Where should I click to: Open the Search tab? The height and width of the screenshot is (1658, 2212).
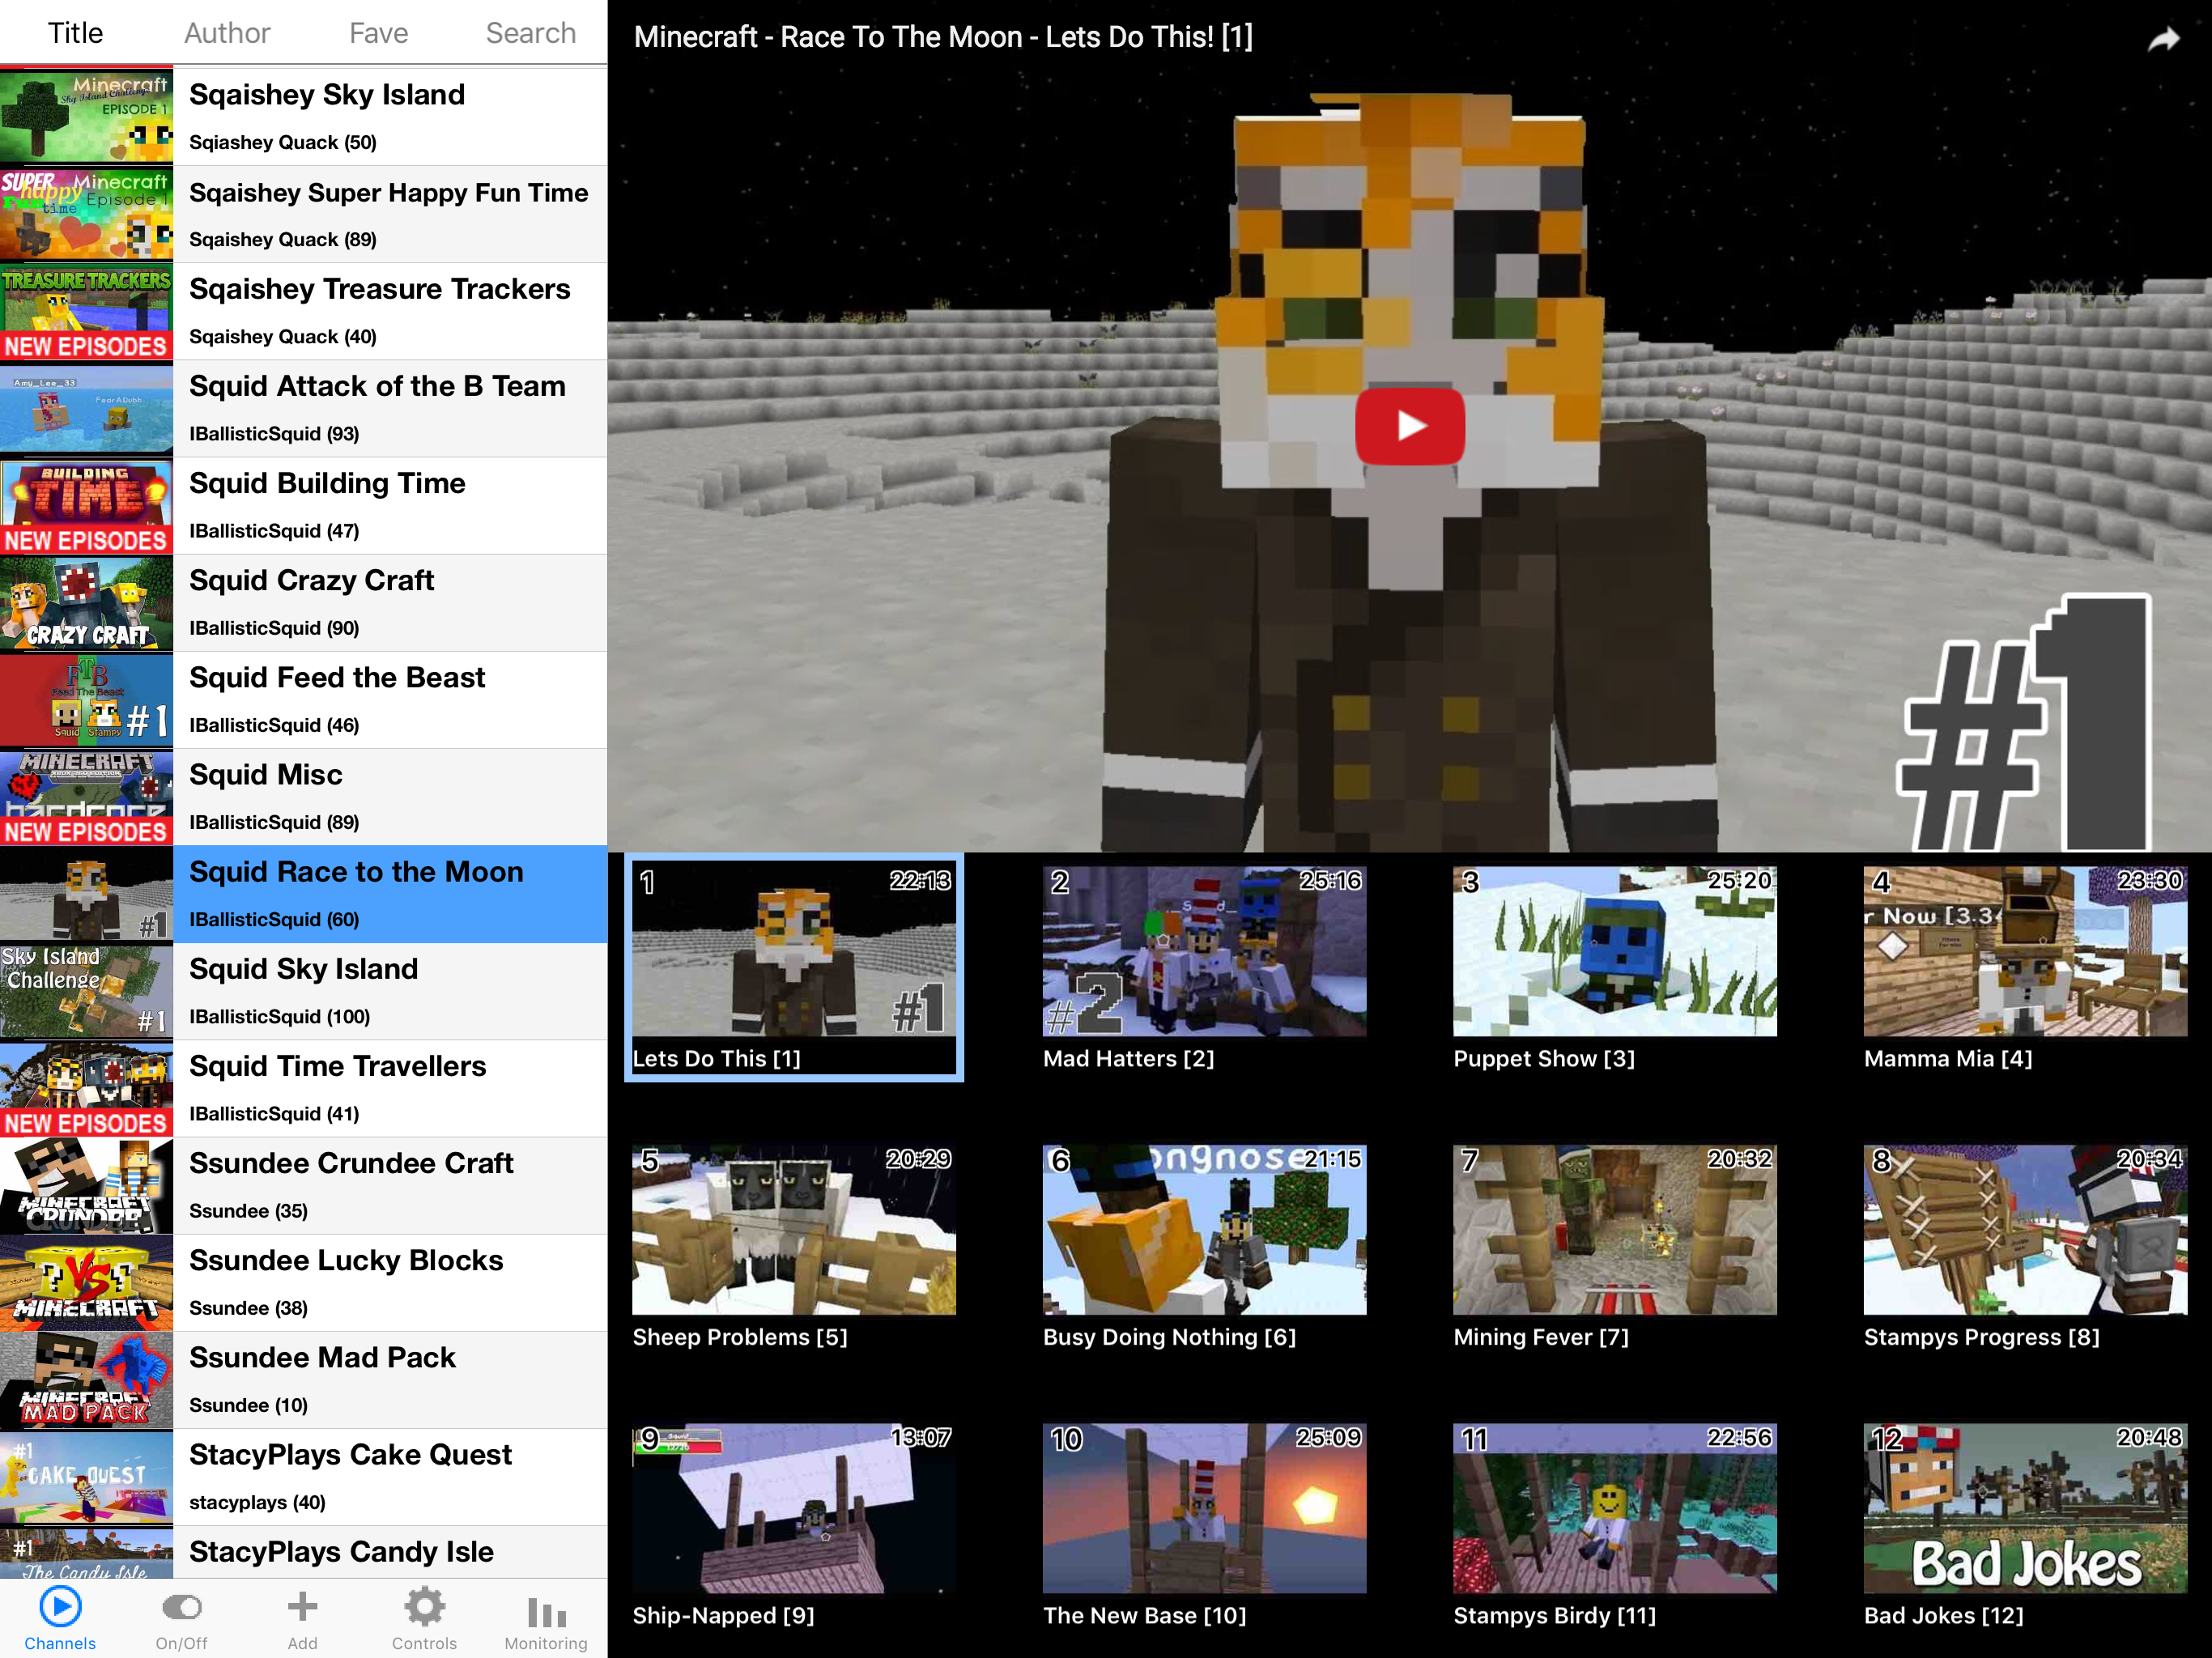[x=530, y=33]
